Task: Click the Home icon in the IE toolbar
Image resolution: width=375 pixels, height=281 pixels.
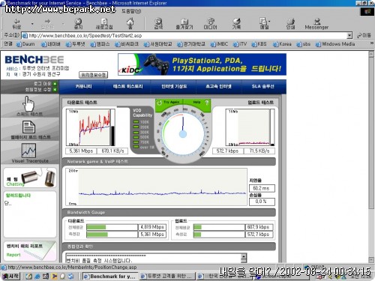Action: click(130, 23)
